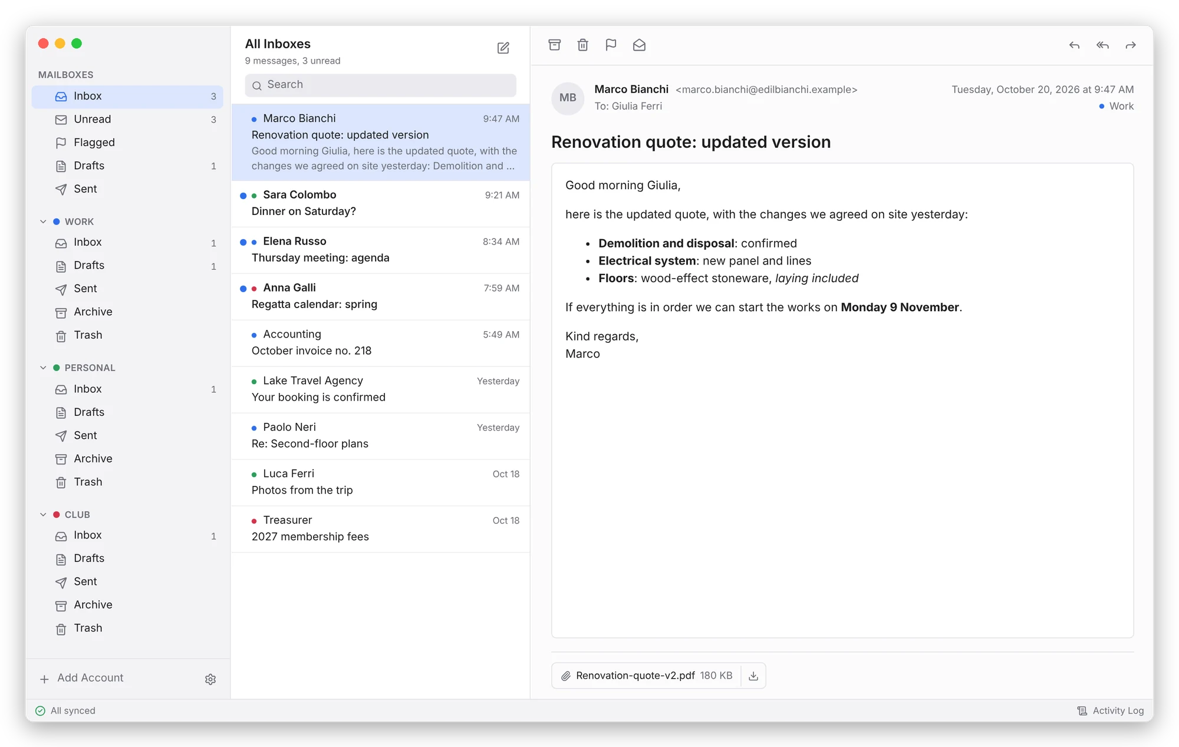Open Accounting's October invoice no. 218 email
The height and width of the screenshot is (747, 1179).
(380, 343)
